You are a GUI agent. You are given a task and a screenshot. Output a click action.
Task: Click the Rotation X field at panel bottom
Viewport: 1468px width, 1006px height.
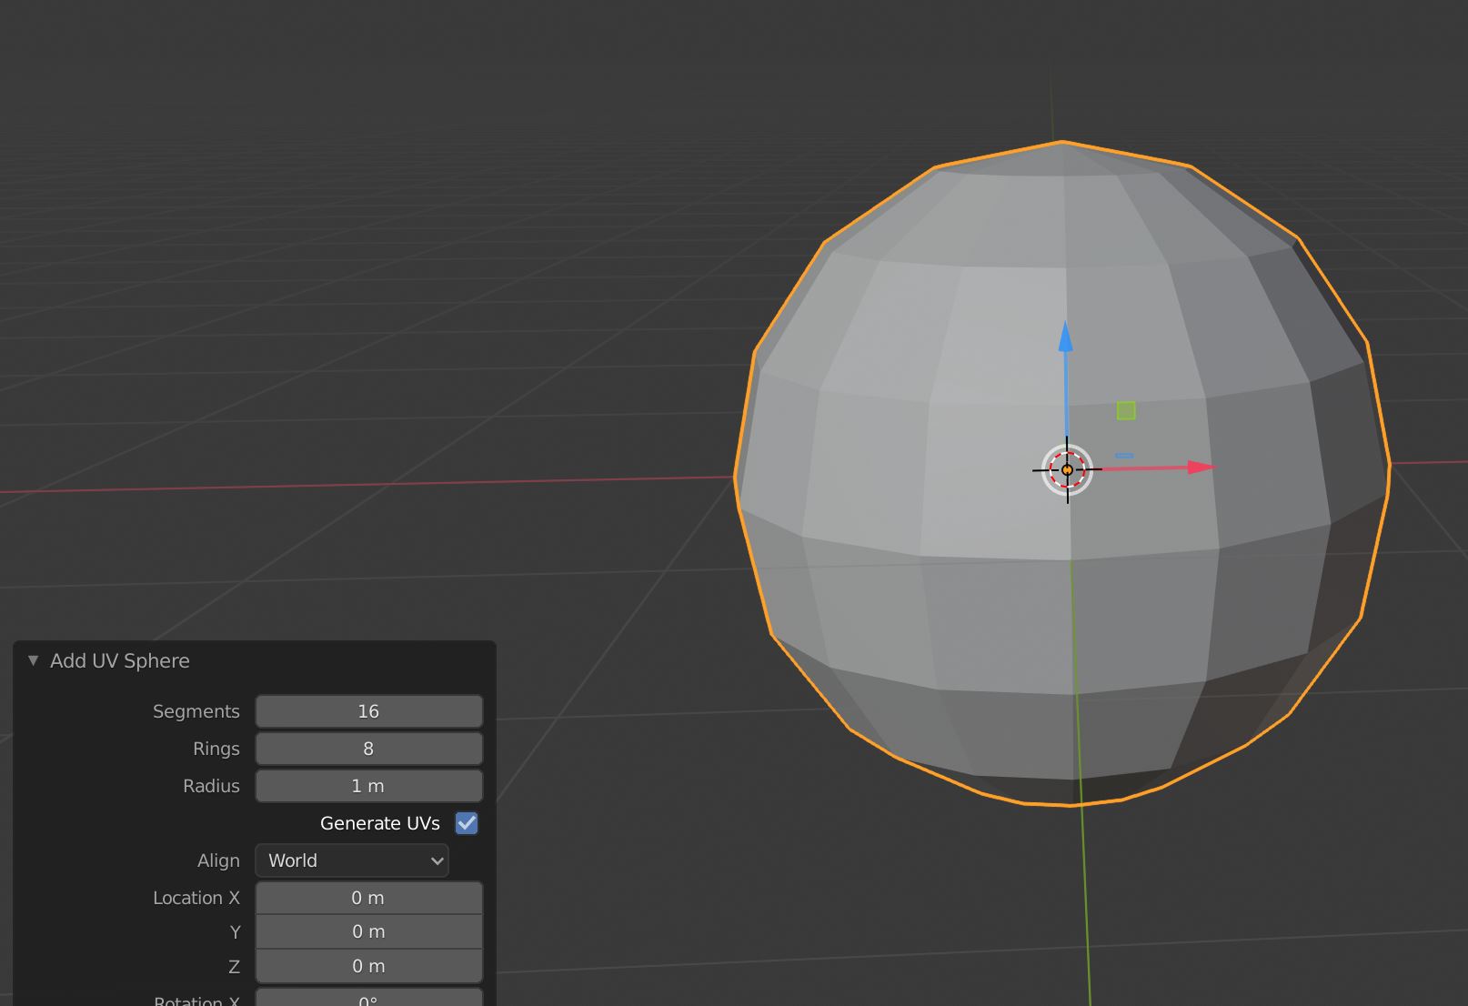click(x=368, y=999)
